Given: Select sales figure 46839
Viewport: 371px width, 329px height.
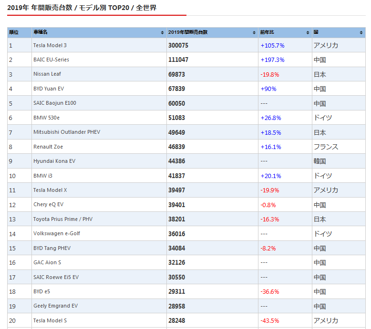Looking at the screenshot, I should tap(176, 147).
